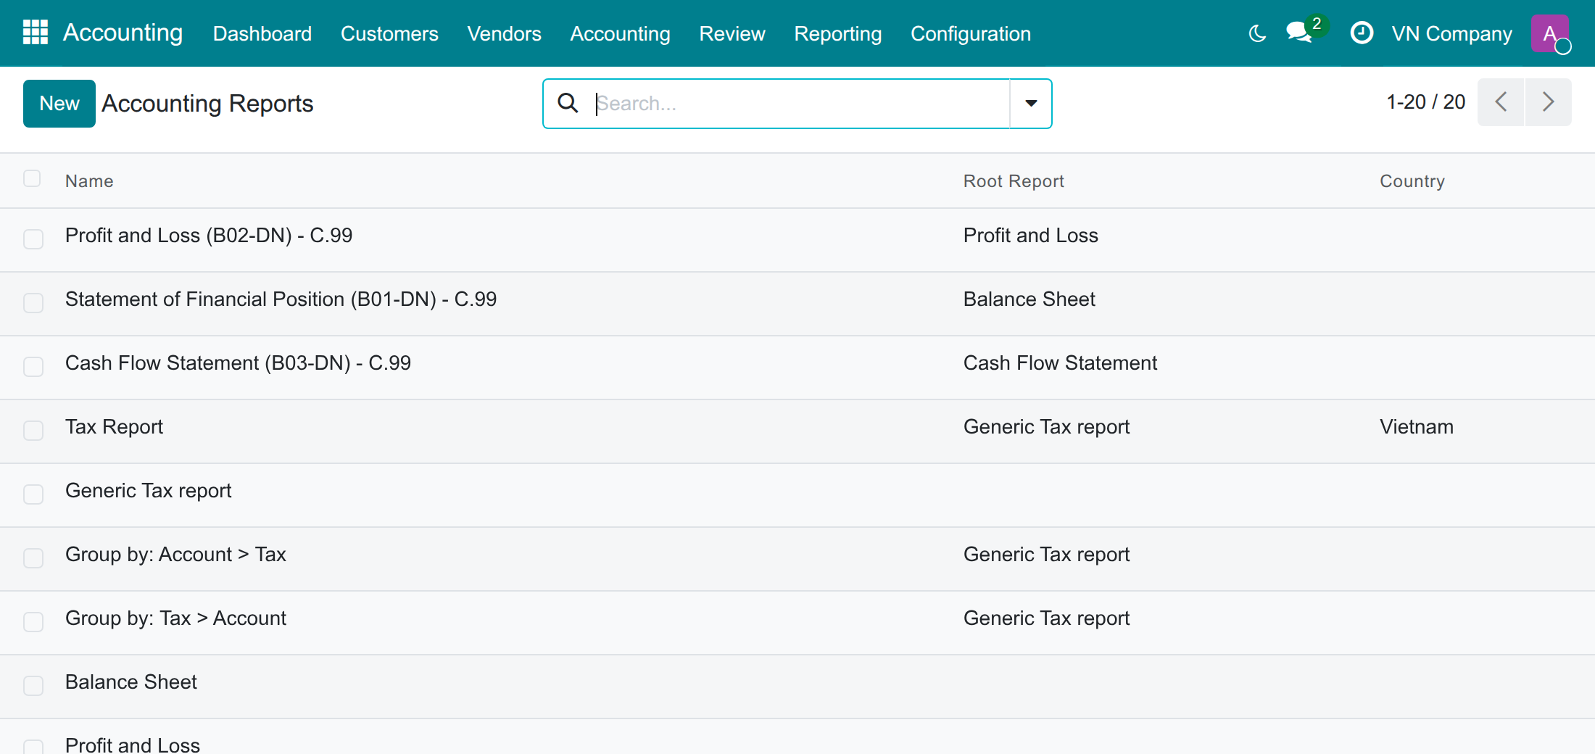
Task: Click the pager 1-20 / 20 counter
Action: [1426, 102]
